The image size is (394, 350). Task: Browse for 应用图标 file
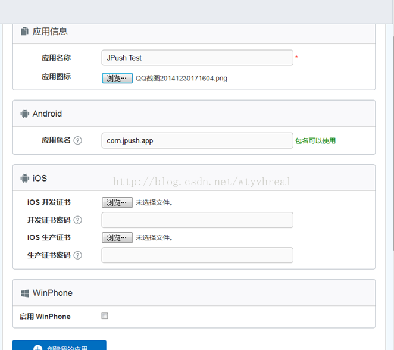coord(117,78)
